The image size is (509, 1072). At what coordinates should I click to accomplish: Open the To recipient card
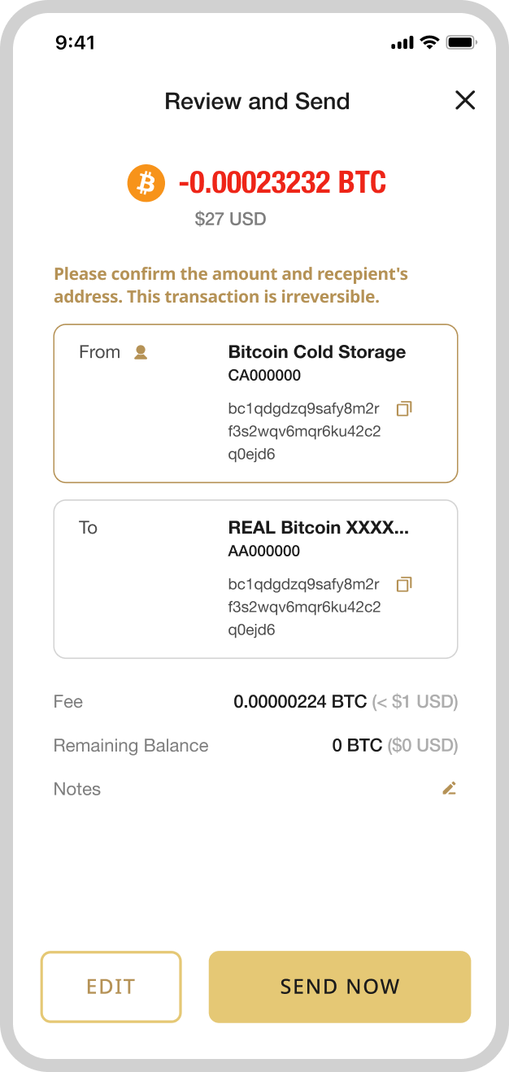(255, 578)
